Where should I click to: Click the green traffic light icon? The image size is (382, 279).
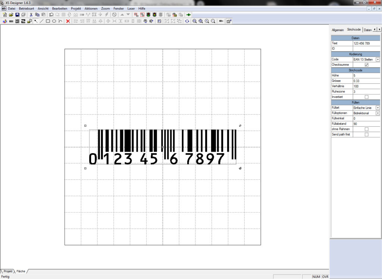pos(148,15)
